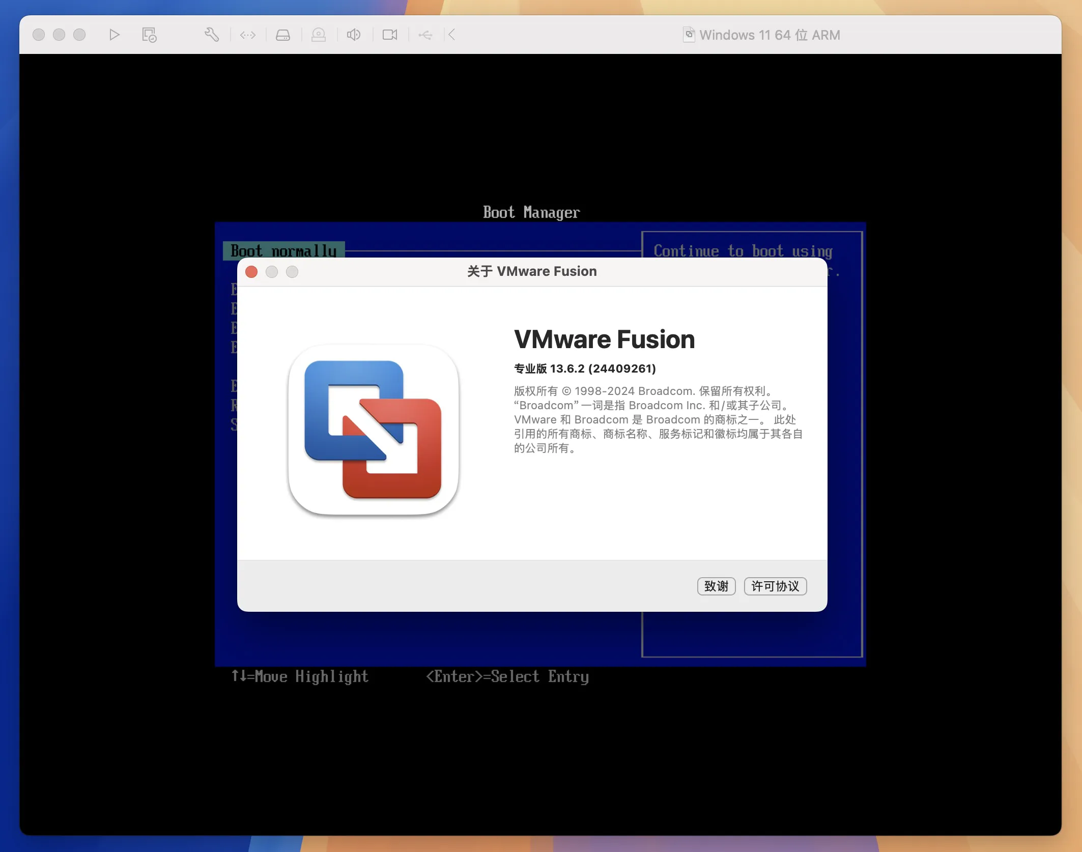The image size is (1082, 852).
Task: Open the snapshots manager icon
Action: [x=149, y=35]
